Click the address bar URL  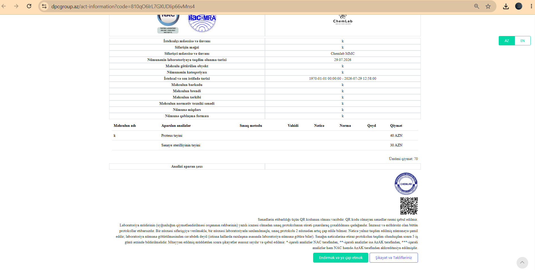coord(123,6)
